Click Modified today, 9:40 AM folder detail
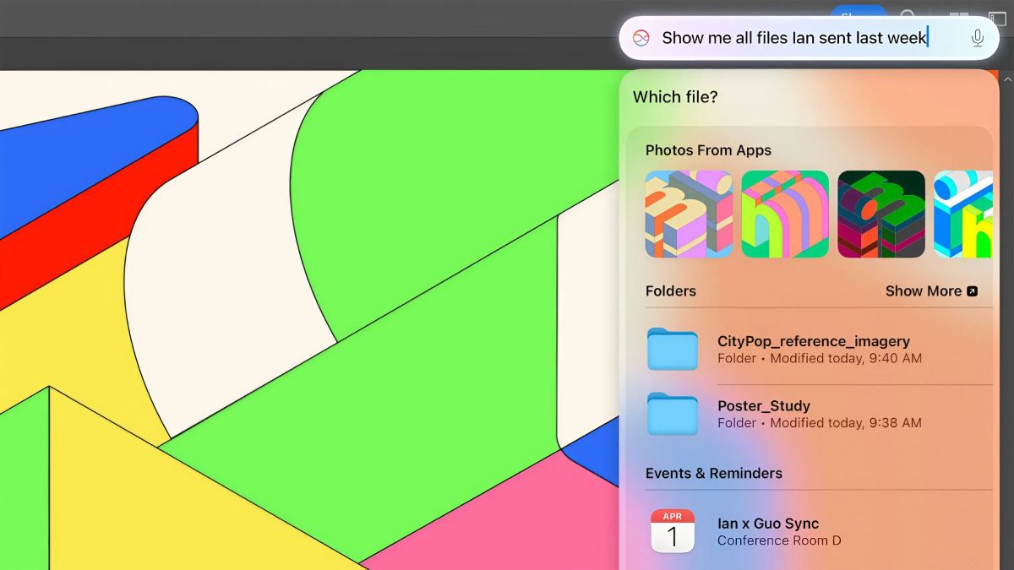Screen dimensions: 1014x570 846,358
